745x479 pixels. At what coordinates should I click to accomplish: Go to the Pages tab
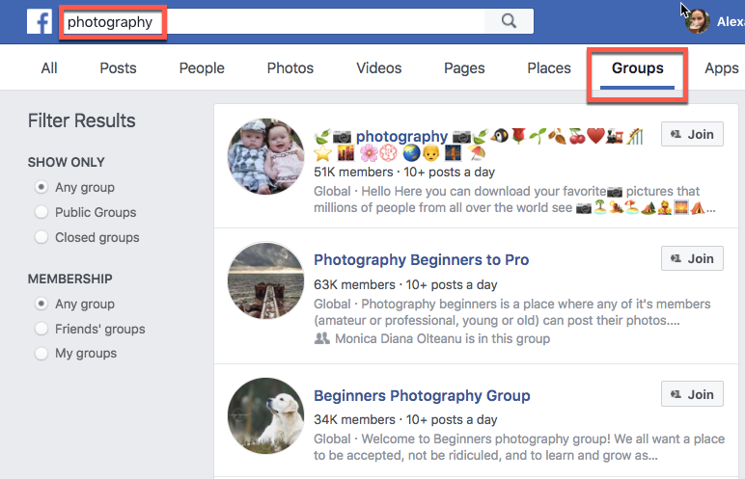(x=464, y=67)
